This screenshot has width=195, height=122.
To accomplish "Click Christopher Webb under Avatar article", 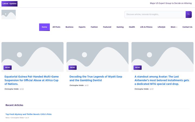I will coord(142,89).
